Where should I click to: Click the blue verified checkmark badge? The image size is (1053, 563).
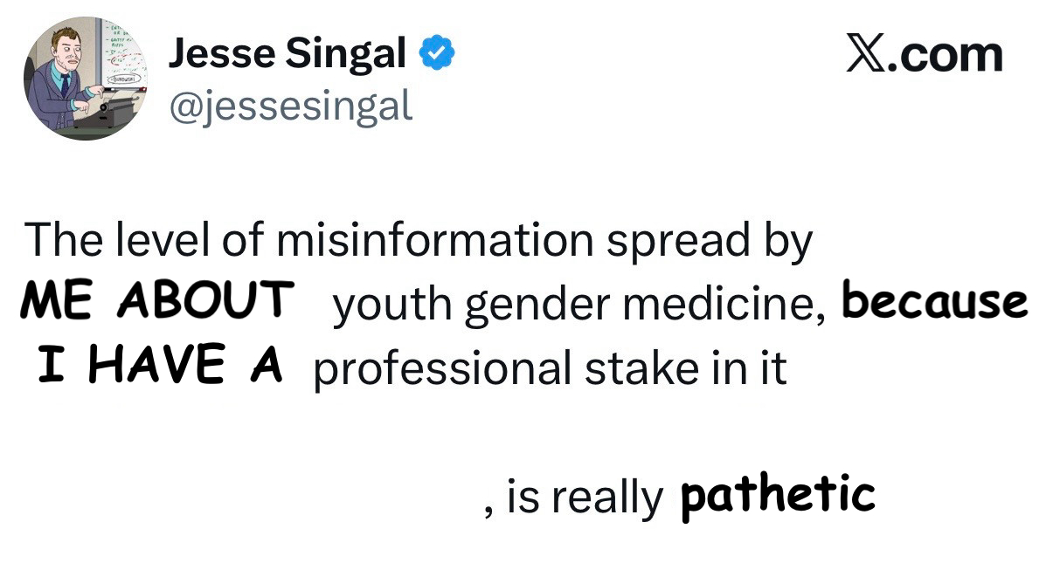click(x=437, y=55)
